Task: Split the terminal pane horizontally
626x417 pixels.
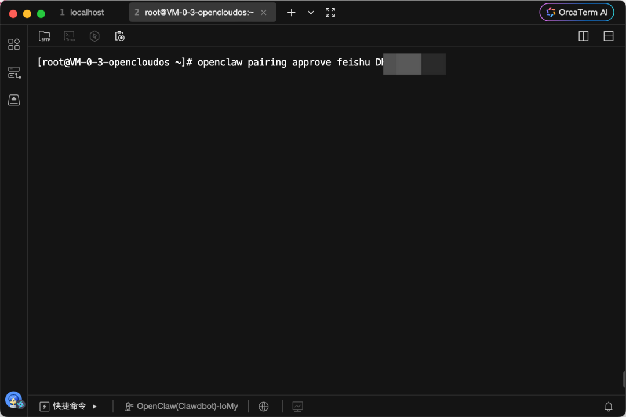Action: [609, 36]
